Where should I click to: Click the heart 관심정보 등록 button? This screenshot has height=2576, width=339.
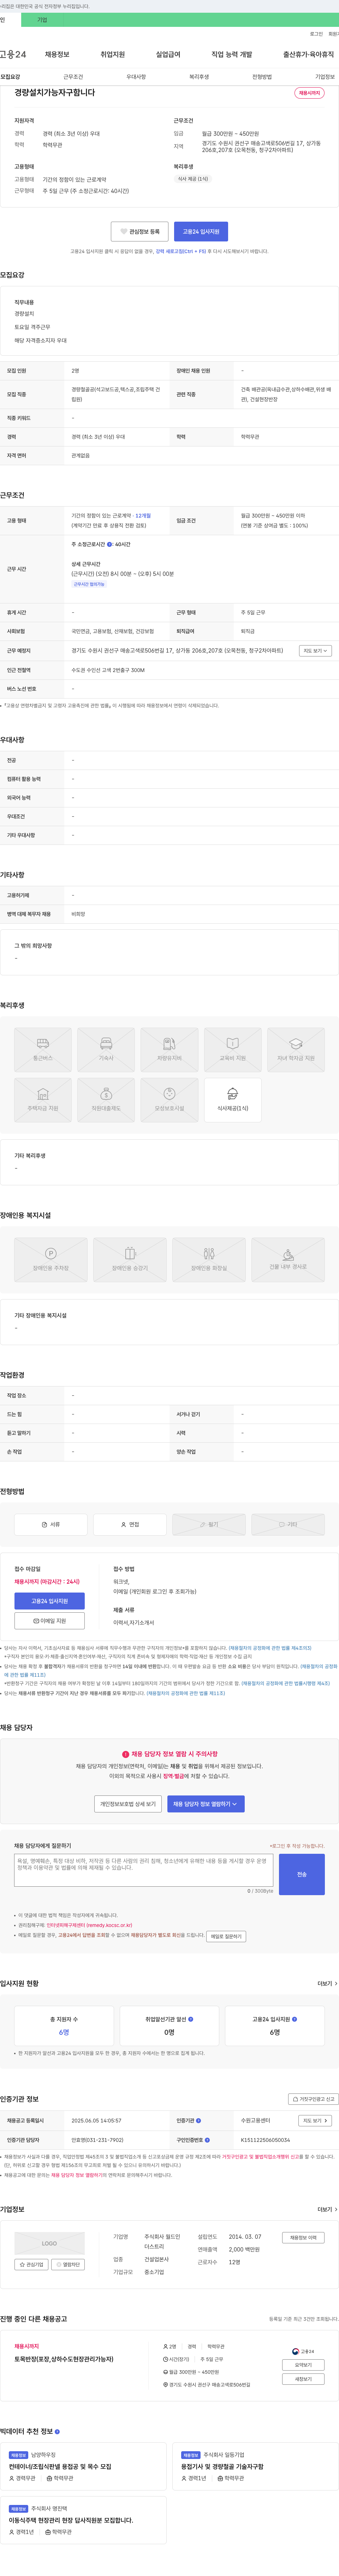click(x=139, y=231)
